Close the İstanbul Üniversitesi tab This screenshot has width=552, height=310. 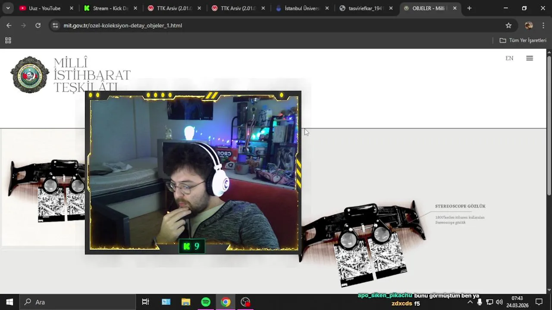[x=327, y=8]
